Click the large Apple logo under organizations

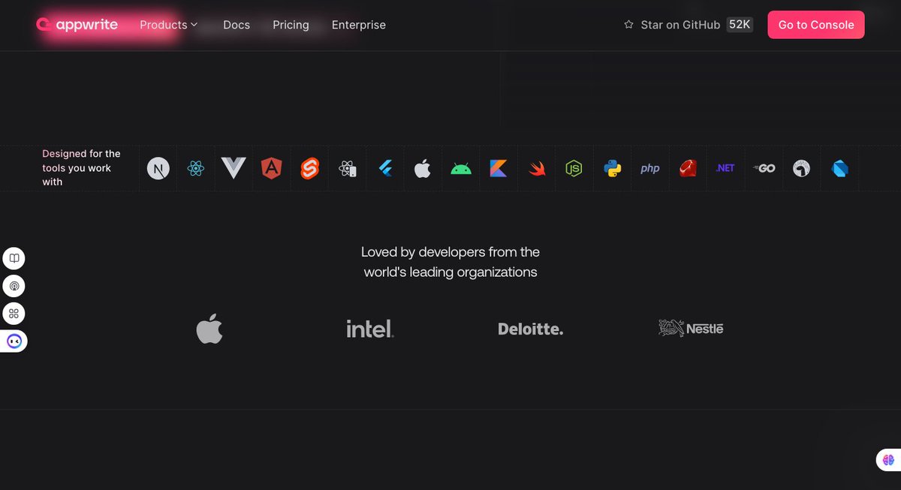tap(209, 329)
